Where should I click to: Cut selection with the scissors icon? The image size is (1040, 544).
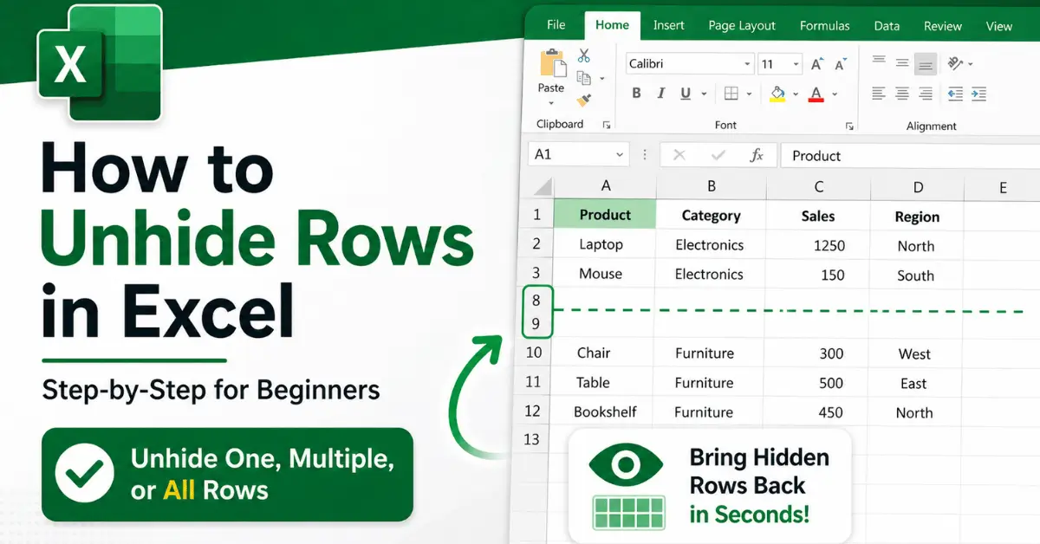[x=584, y=55]
